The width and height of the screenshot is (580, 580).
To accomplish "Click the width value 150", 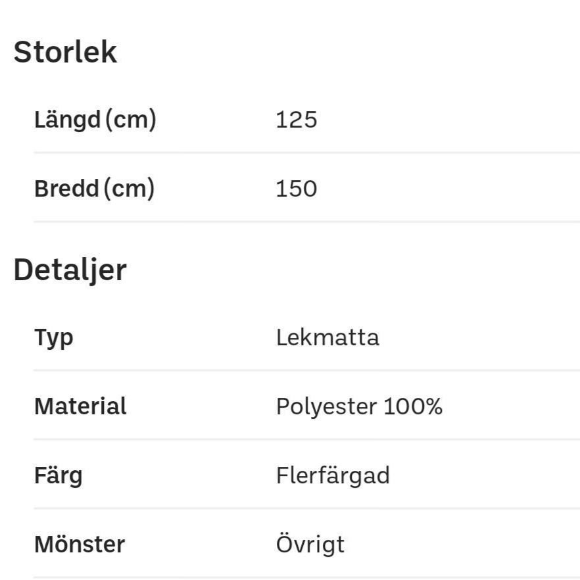I will click(x=297, y=189).
